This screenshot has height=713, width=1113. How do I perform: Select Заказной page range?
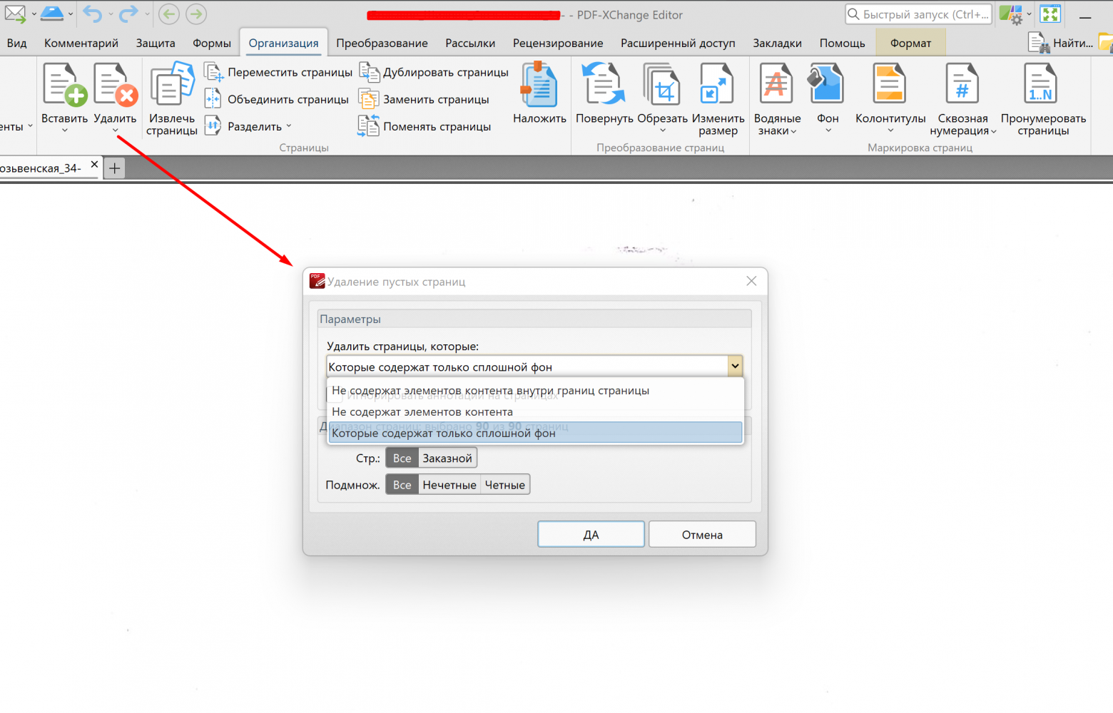click(x=447, y=458)
